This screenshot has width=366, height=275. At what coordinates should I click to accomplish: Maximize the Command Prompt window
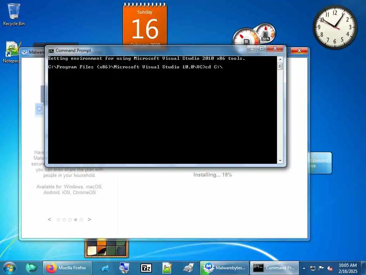pyautogui.click(x=261, y=49)
